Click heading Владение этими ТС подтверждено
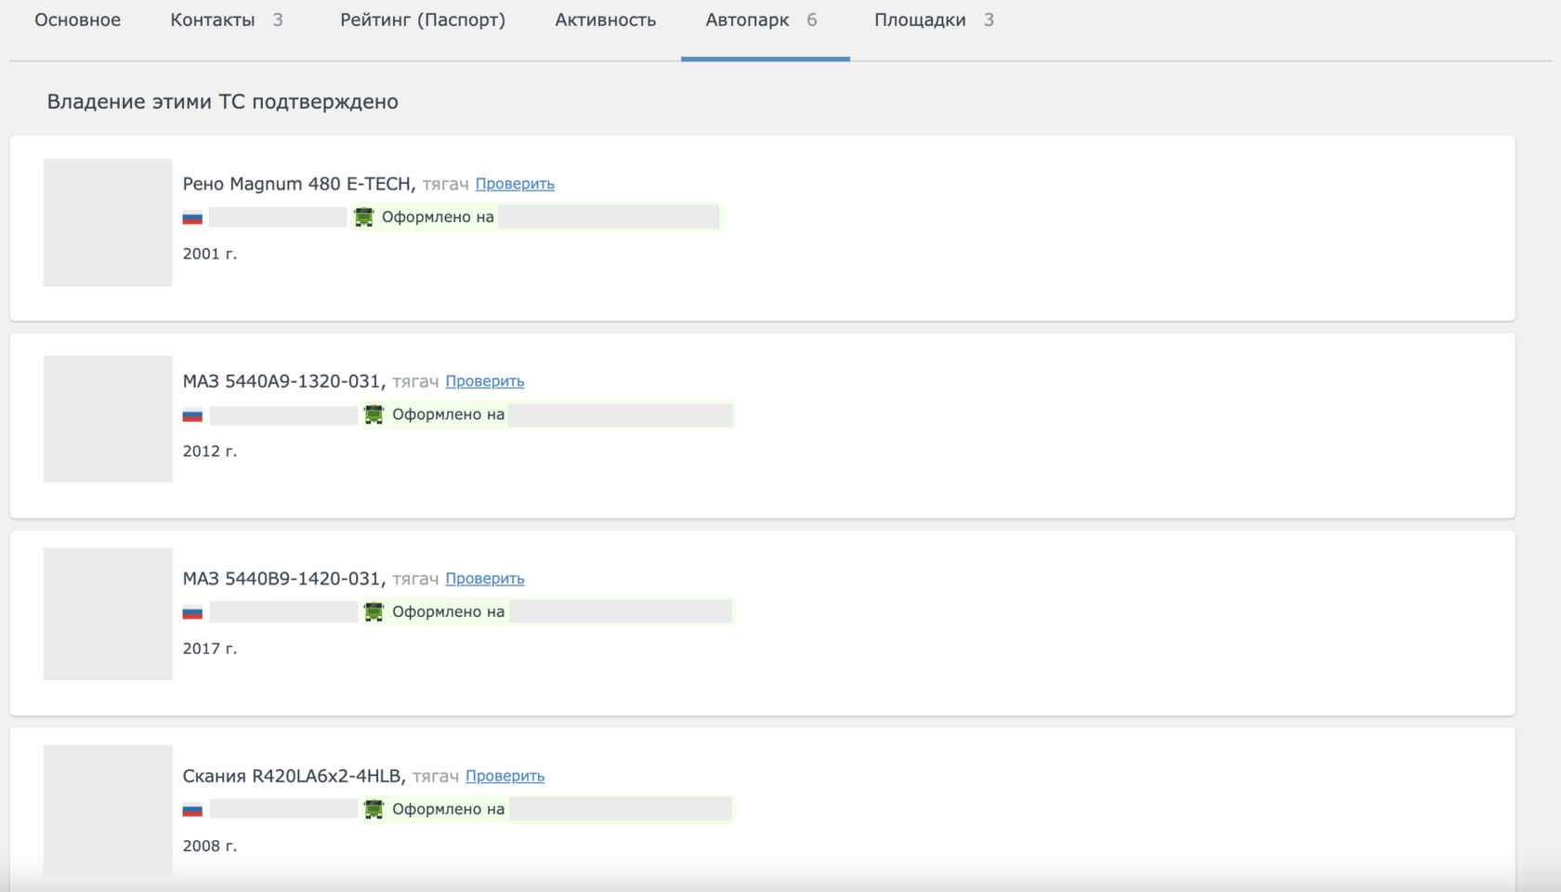Viewport: 1561px width, 892px height. coord(223,102)
